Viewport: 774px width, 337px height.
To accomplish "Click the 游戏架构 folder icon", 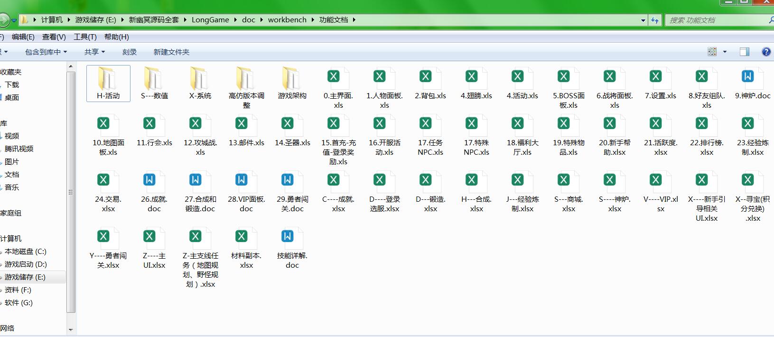I will (292, 79).
